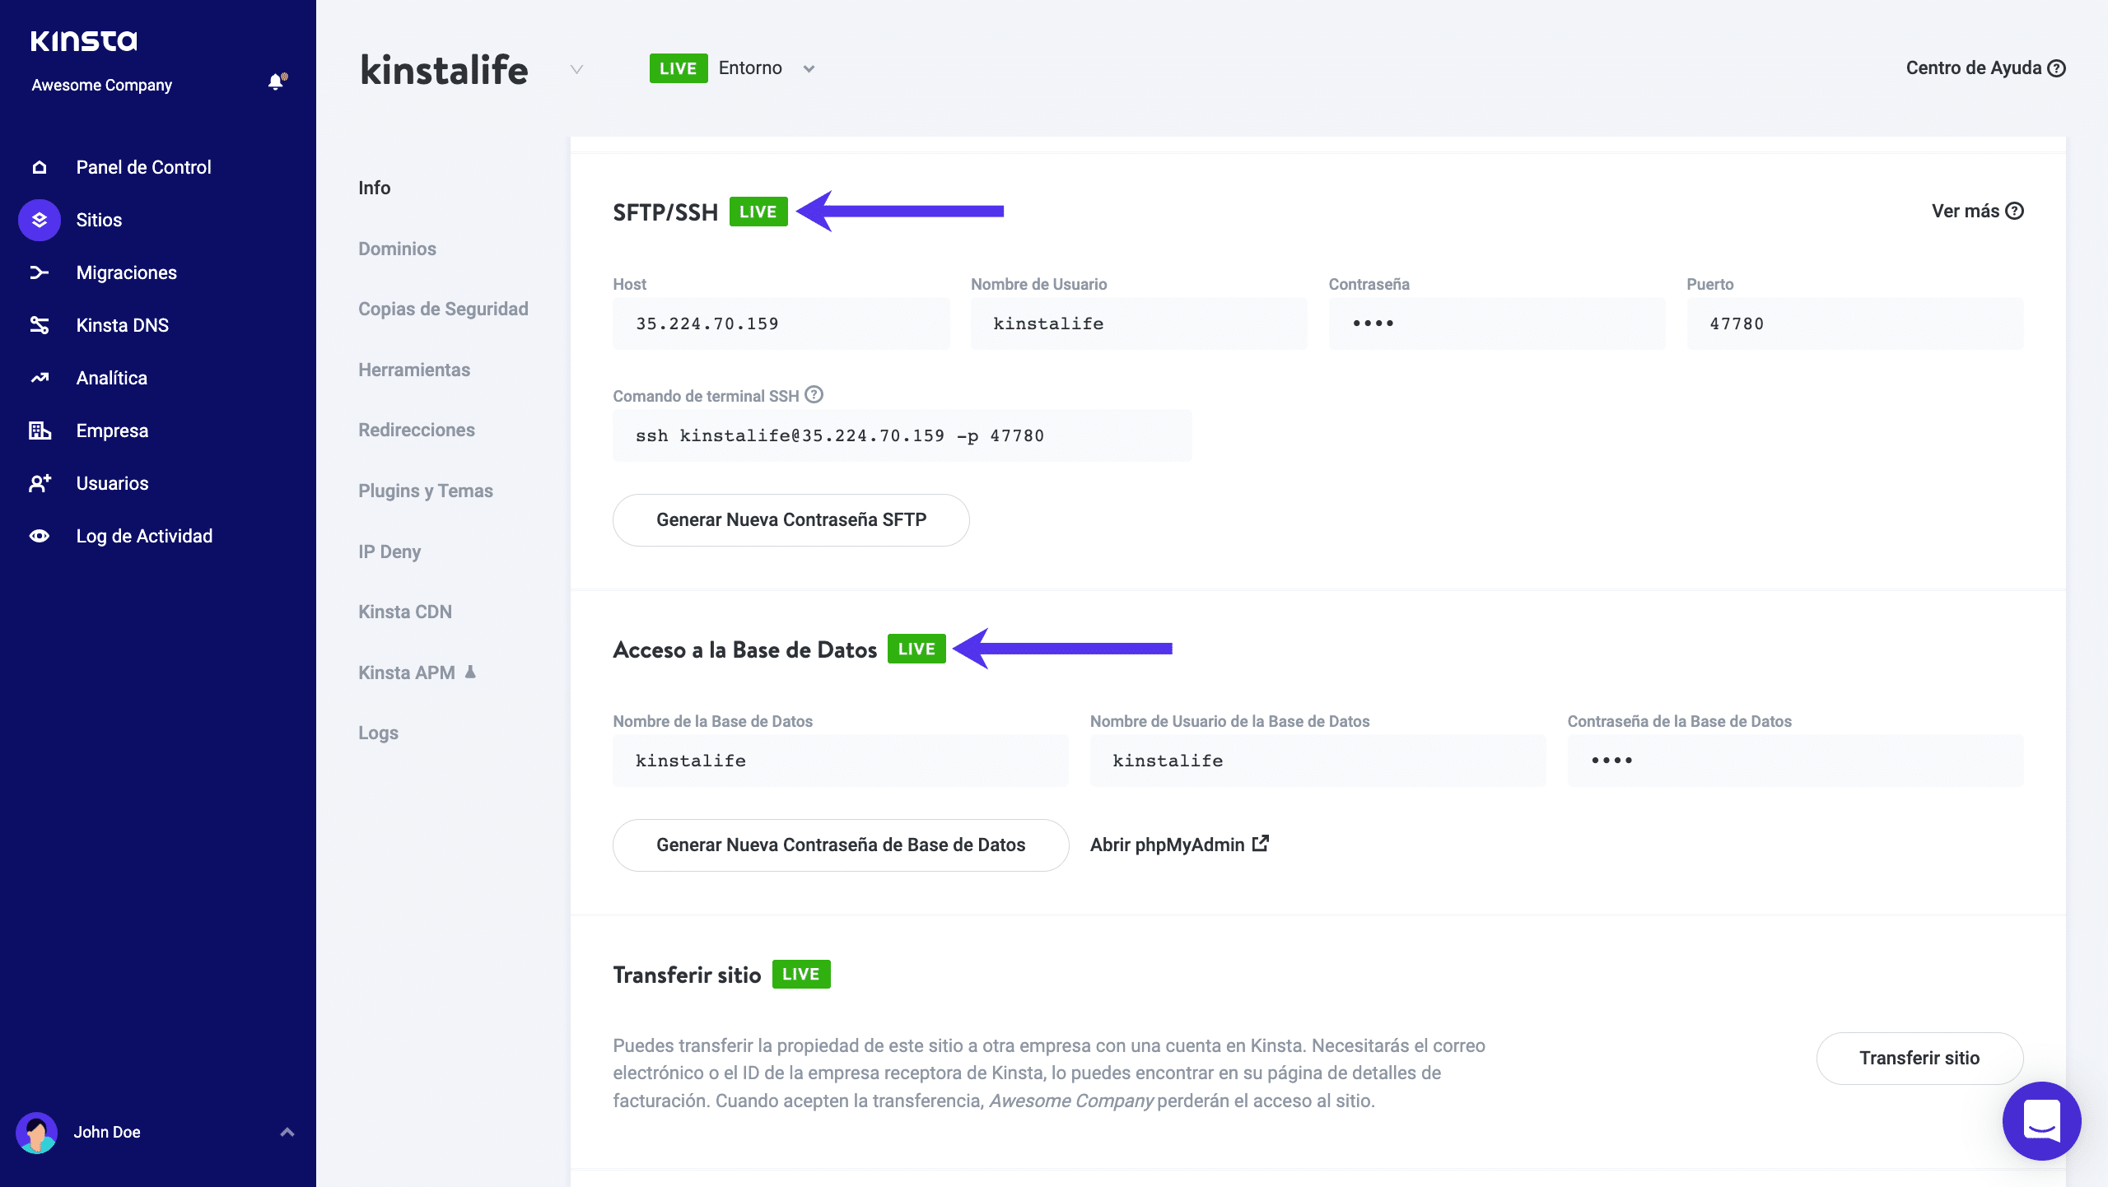The height and width of the screenshot is (1187, 2108).
Task: Open Empresa in the sidebar
Action: coord(112,431)
